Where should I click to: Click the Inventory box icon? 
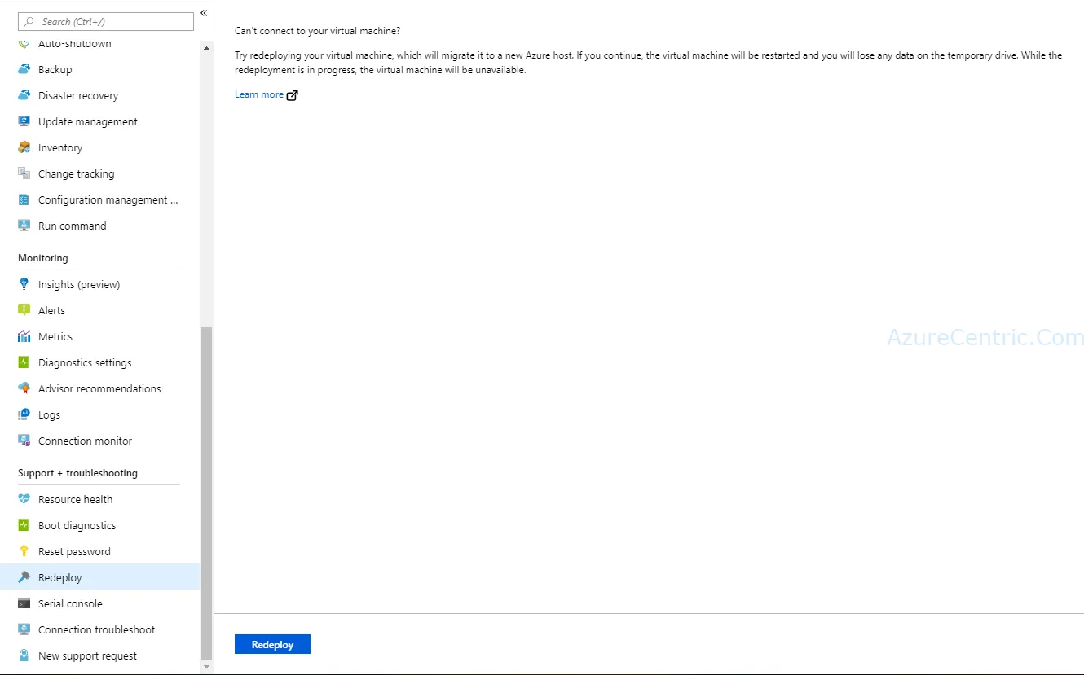[24, 147]
